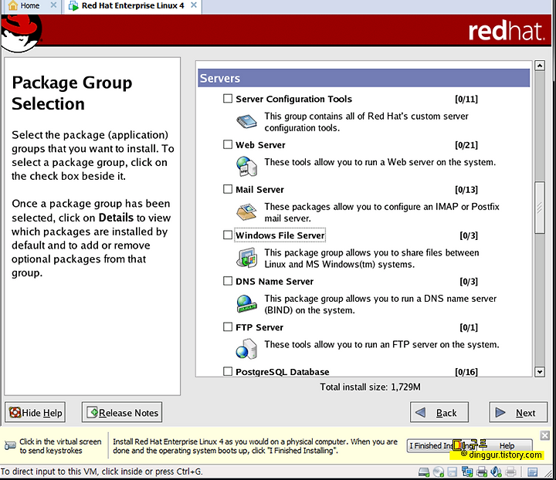556x480 pixels.
Task: Click the keyboard icon in the hint bar
Action: 10,445
